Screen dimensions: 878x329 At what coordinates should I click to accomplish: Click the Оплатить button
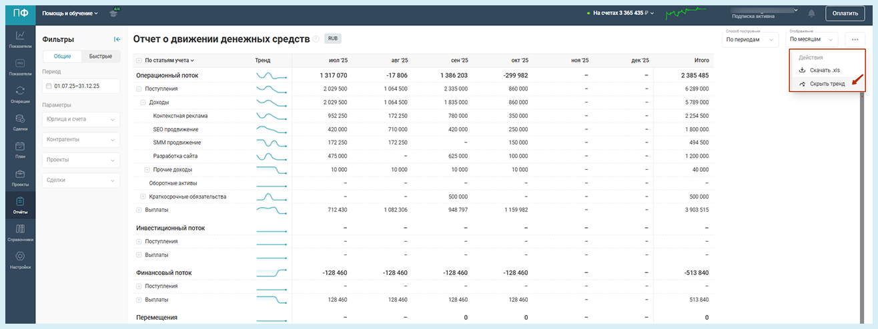[x=845, y=13]
